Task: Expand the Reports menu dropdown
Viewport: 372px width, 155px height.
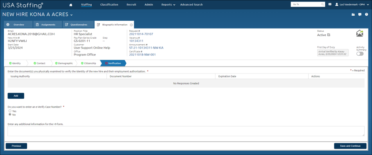Action: [x=168, y=5]
